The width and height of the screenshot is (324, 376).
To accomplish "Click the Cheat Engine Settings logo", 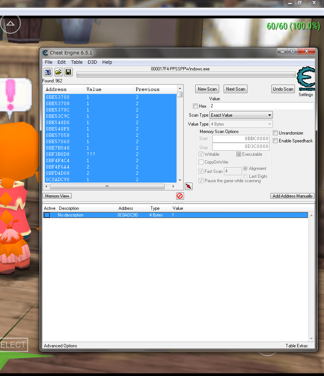I will point(306,79).
